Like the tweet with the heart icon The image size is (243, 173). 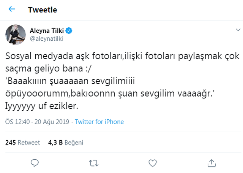coord(152,163)
